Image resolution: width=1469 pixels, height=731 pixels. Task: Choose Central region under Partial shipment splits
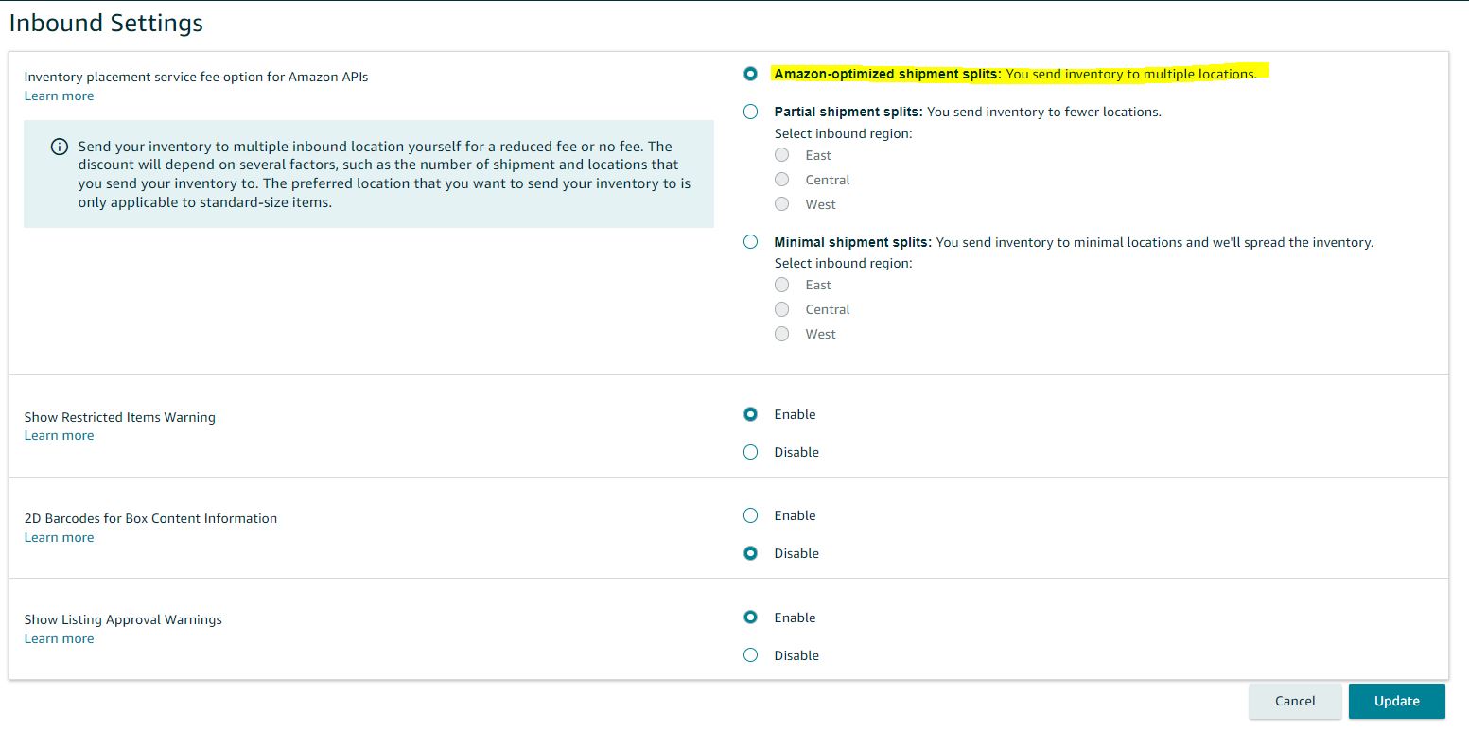coord(781,180)
